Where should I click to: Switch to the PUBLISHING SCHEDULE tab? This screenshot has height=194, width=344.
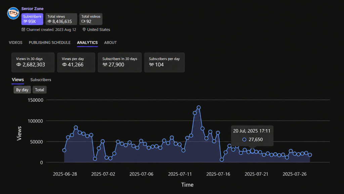point(50,42)
